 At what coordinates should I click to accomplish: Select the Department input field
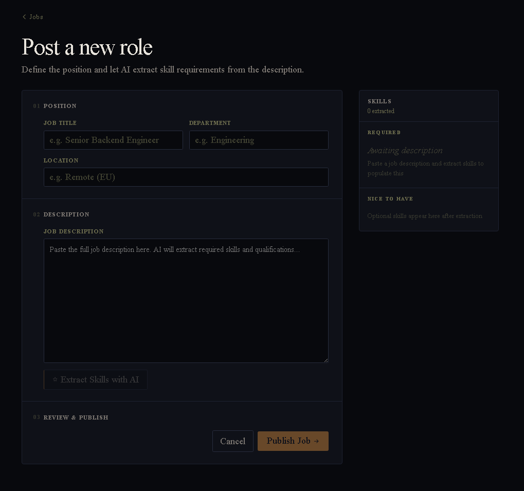point(259,140)
